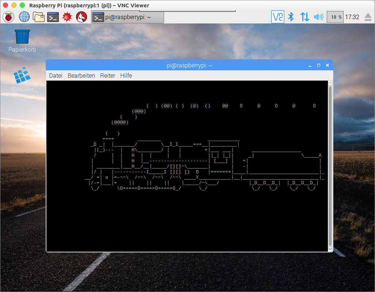Zoom VNC Viewer with the green button
Viewport: 375px width, 292px height.
tap(22, 5)
